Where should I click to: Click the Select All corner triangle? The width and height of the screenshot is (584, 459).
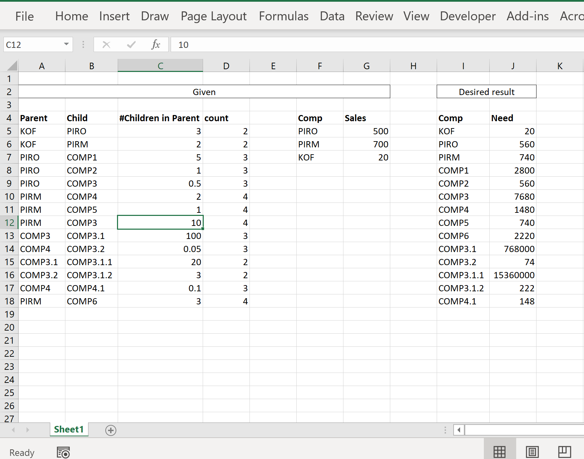12,66
